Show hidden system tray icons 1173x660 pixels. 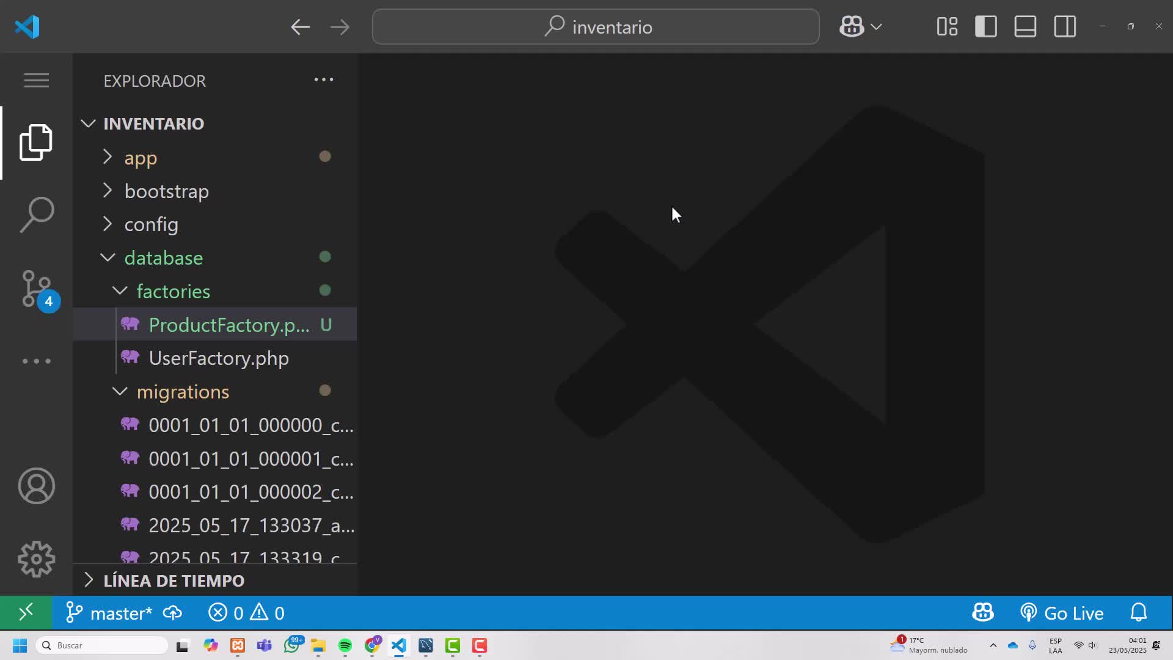(x=993, y=645)
